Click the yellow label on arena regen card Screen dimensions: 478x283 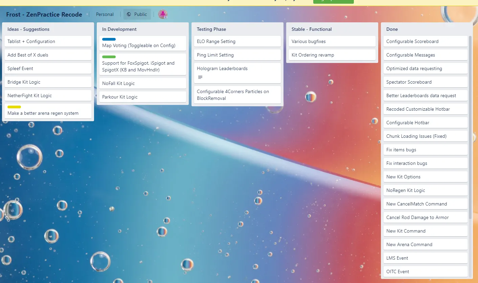[x=14, y=107]
